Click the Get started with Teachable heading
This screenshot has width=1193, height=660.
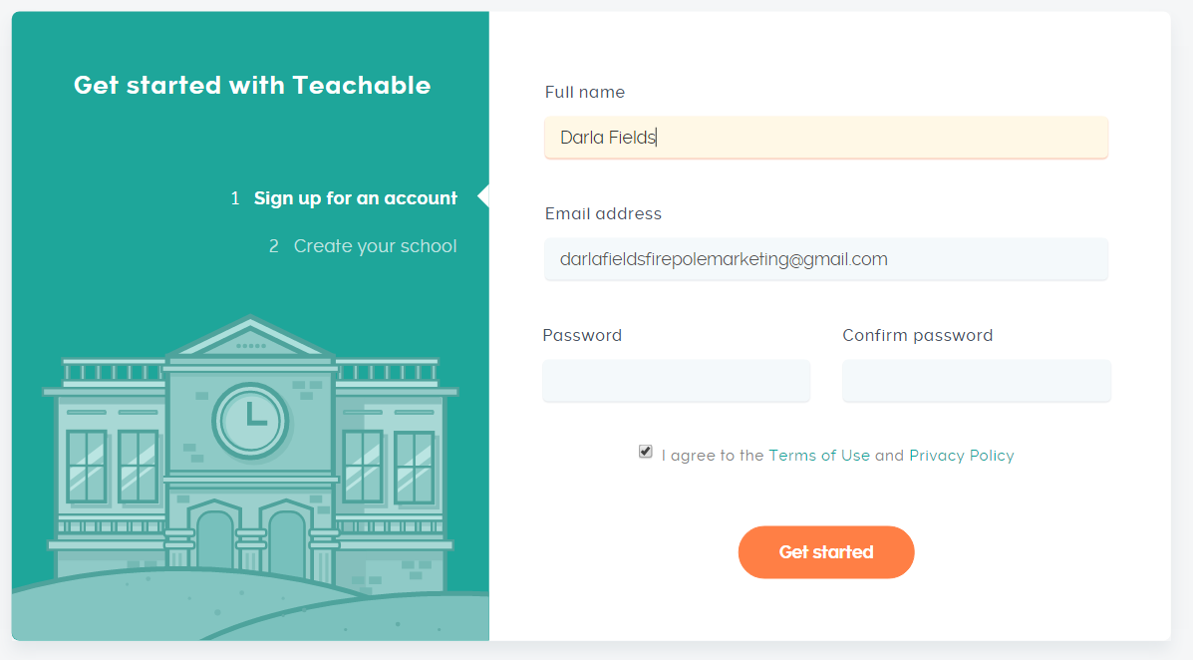click(x=252, y=86)
